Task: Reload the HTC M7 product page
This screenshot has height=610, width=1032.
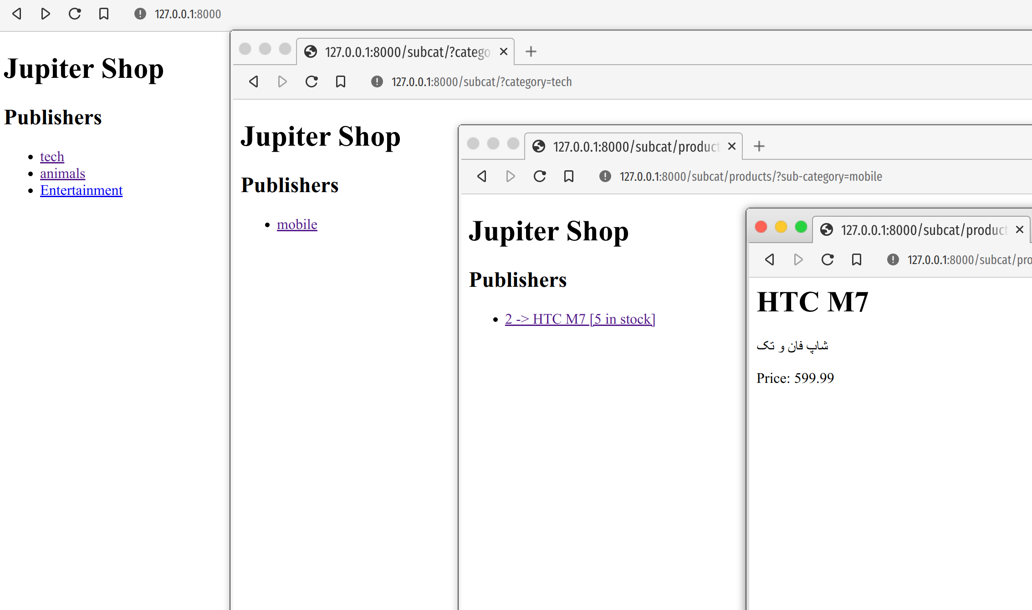Action: point(828,259)
